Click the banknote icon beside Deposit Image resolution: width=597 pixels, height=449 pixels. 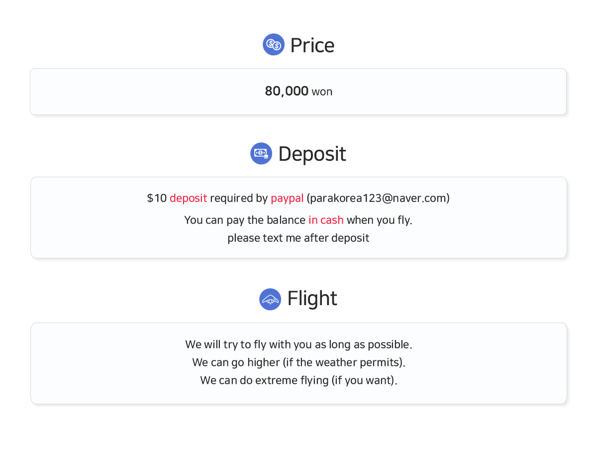coord(261,153)
